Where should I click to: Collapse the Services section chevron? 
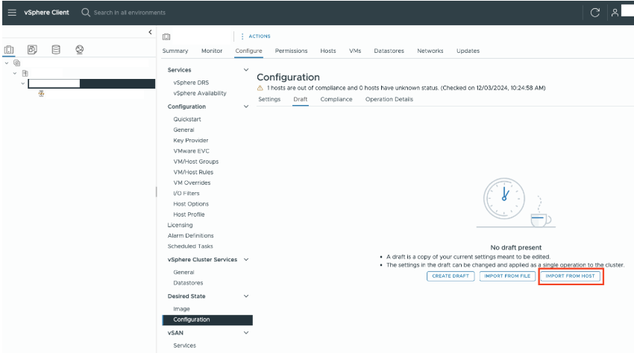246,70
